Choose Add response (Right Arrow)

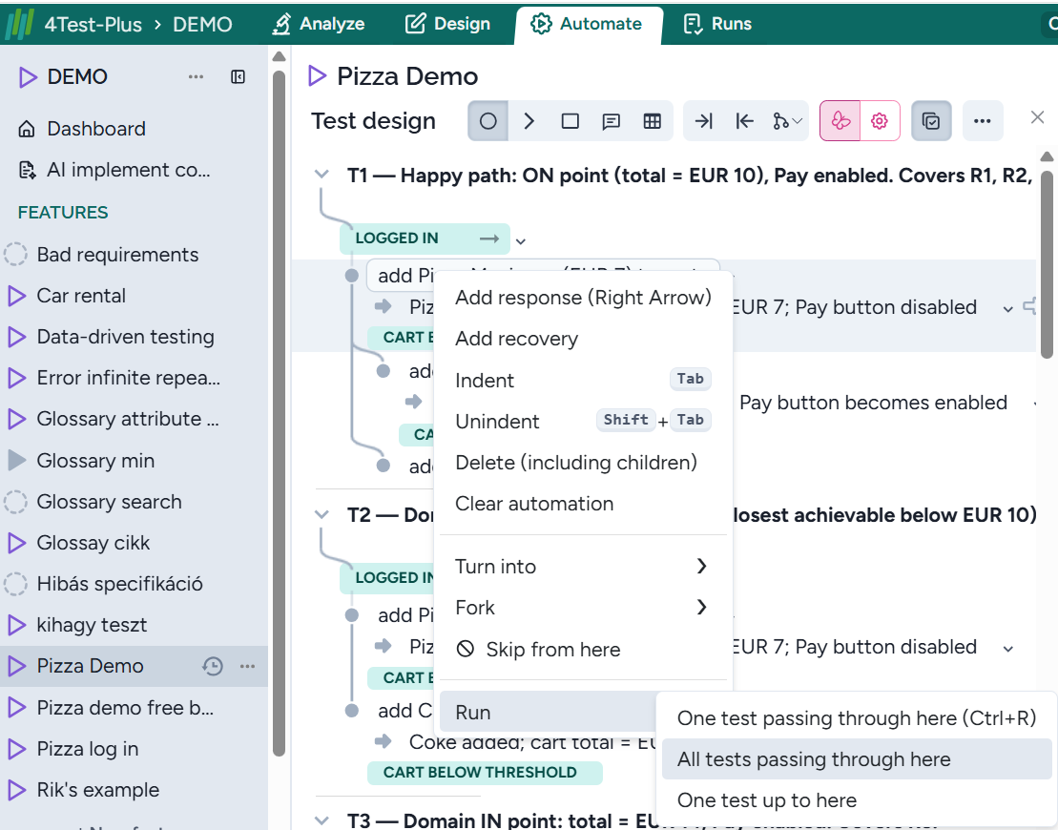coord(583,298)
